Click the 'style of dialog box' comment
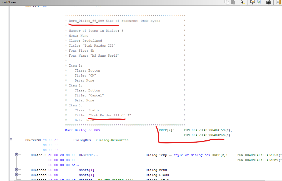Image resolution: width=282 pixels, height=181 pixels. 192,155
